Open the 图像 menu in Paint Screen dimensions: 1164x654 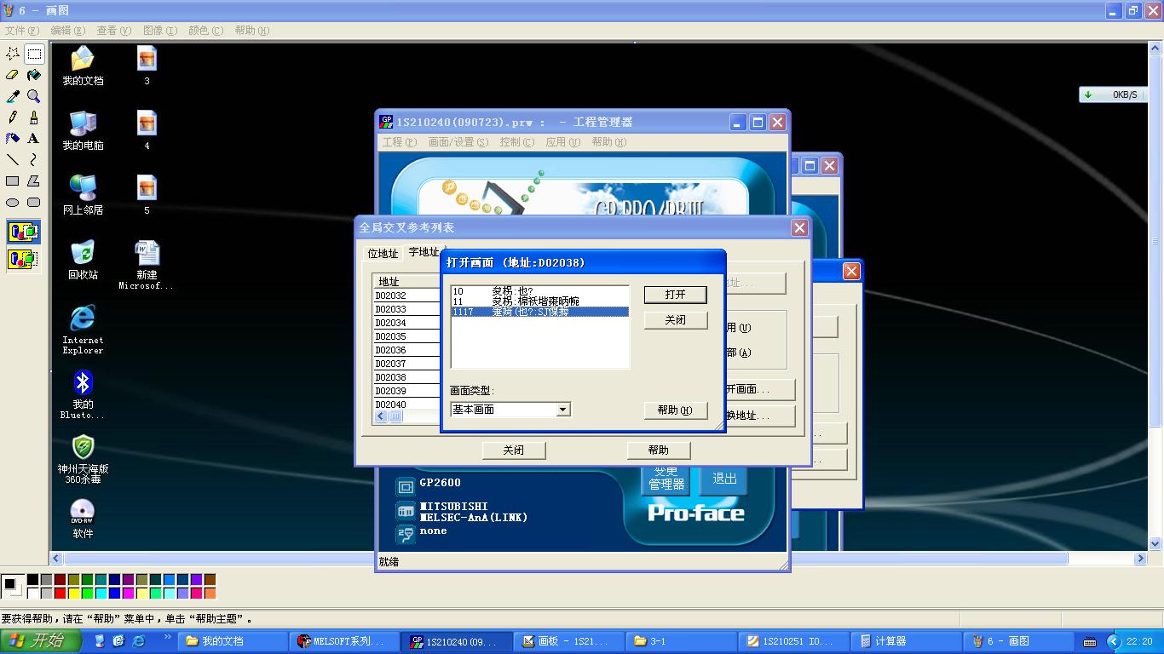click(x=159, y=30)
